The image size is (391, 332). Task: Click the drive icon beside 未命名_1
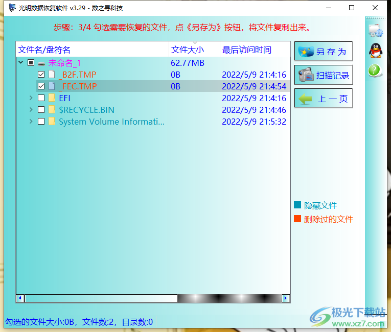(x=41, y=63)
